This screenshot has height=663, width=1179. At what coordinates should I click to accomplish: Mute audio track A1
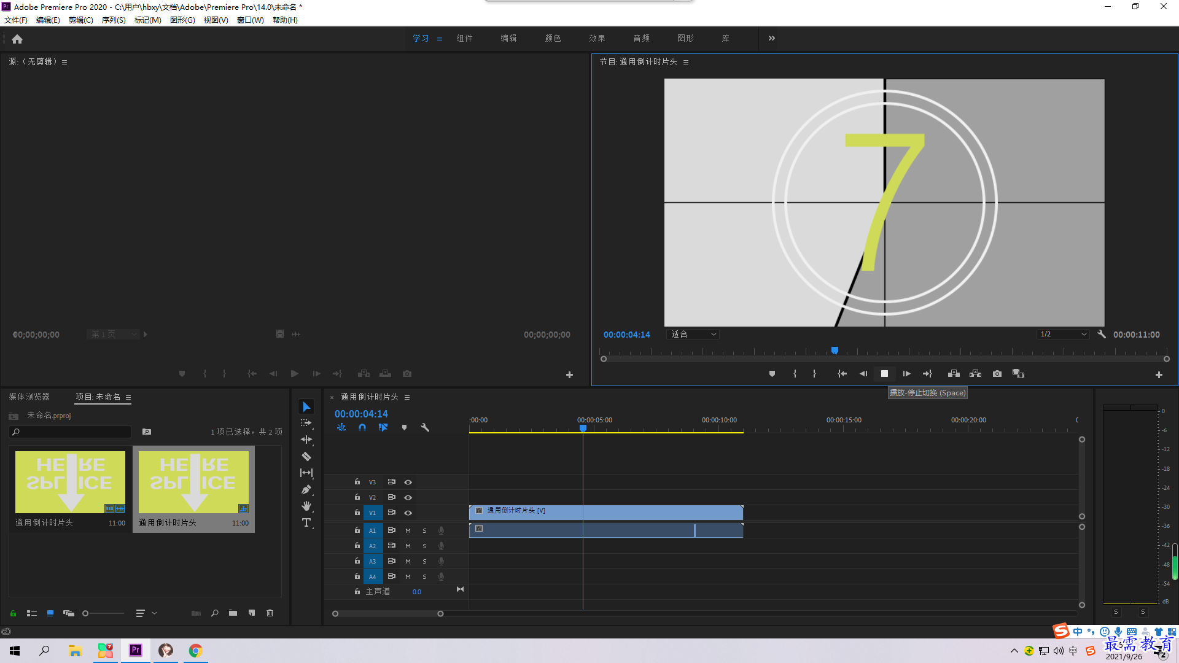[x=408, y=530]
